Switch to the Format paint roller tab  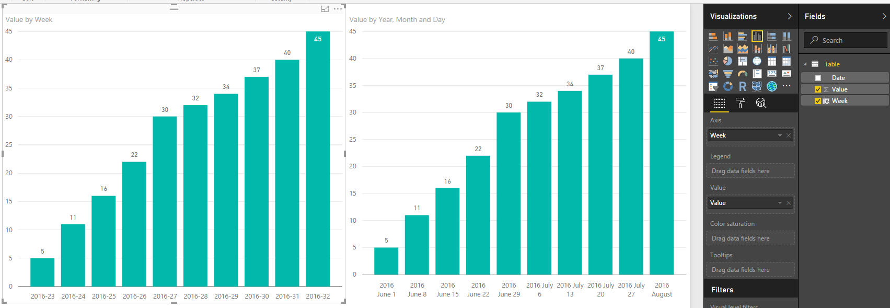pyautogui.click(x=741, y=103)
